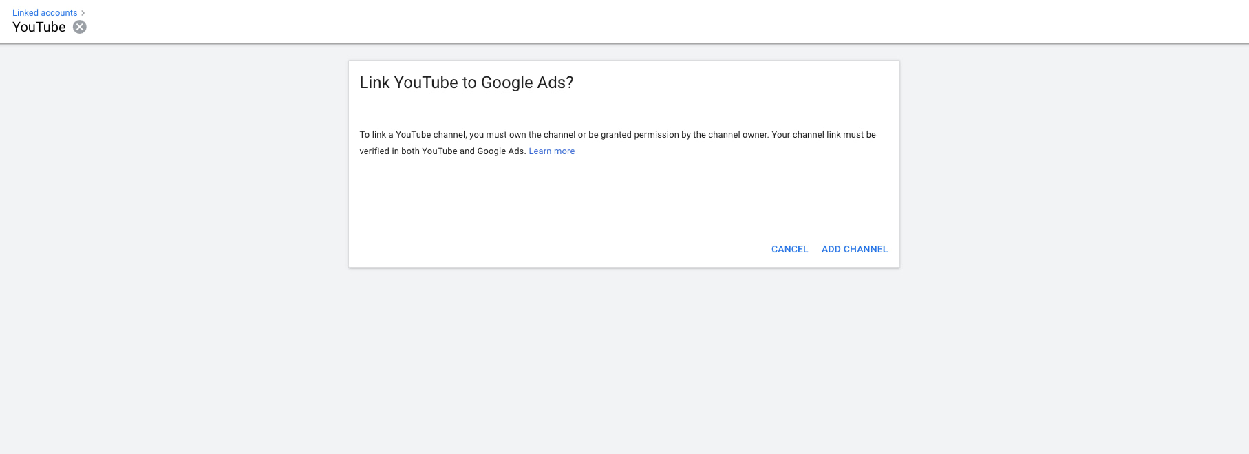1249x454 pixels.
Task: Follow Learn more about channel linking
Action: tap(551, 151)
